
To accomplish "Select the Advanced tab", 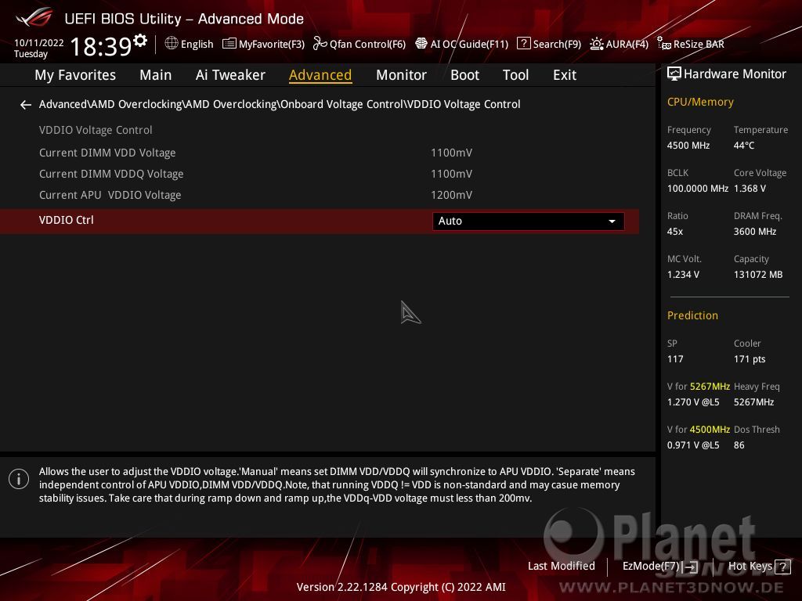I will click(x=320, y=75).
